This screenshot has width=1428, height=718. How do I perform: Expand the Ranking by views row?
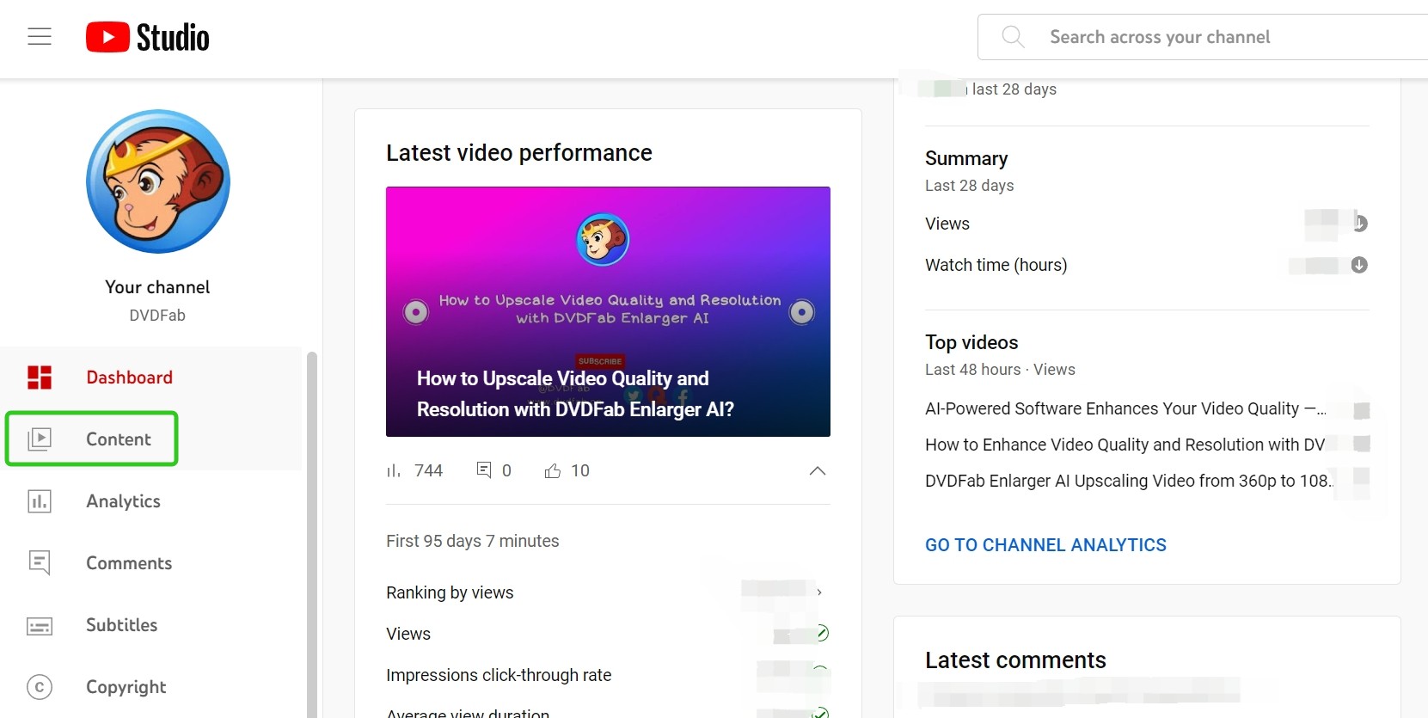pyautogui.click(x=608, y=592)
